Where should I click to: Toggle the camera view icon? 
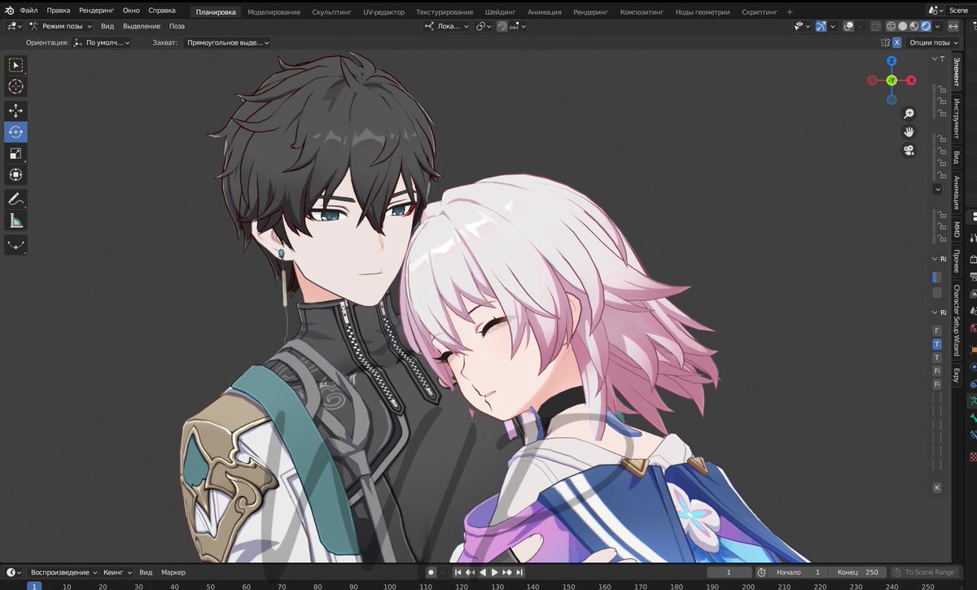tap(909, 151)
